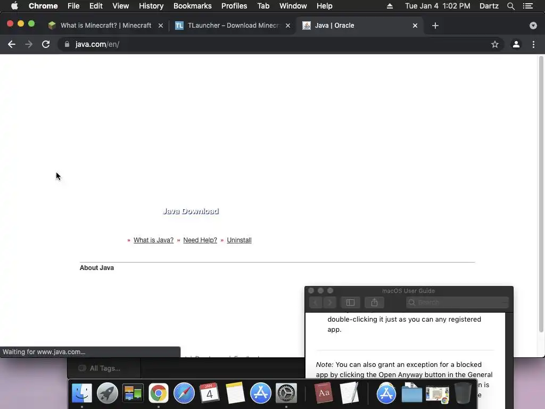Click the eject icon in menu bar
Viewport: 545px width, 409px height.
pyautogui.click(x=390, y=6)
